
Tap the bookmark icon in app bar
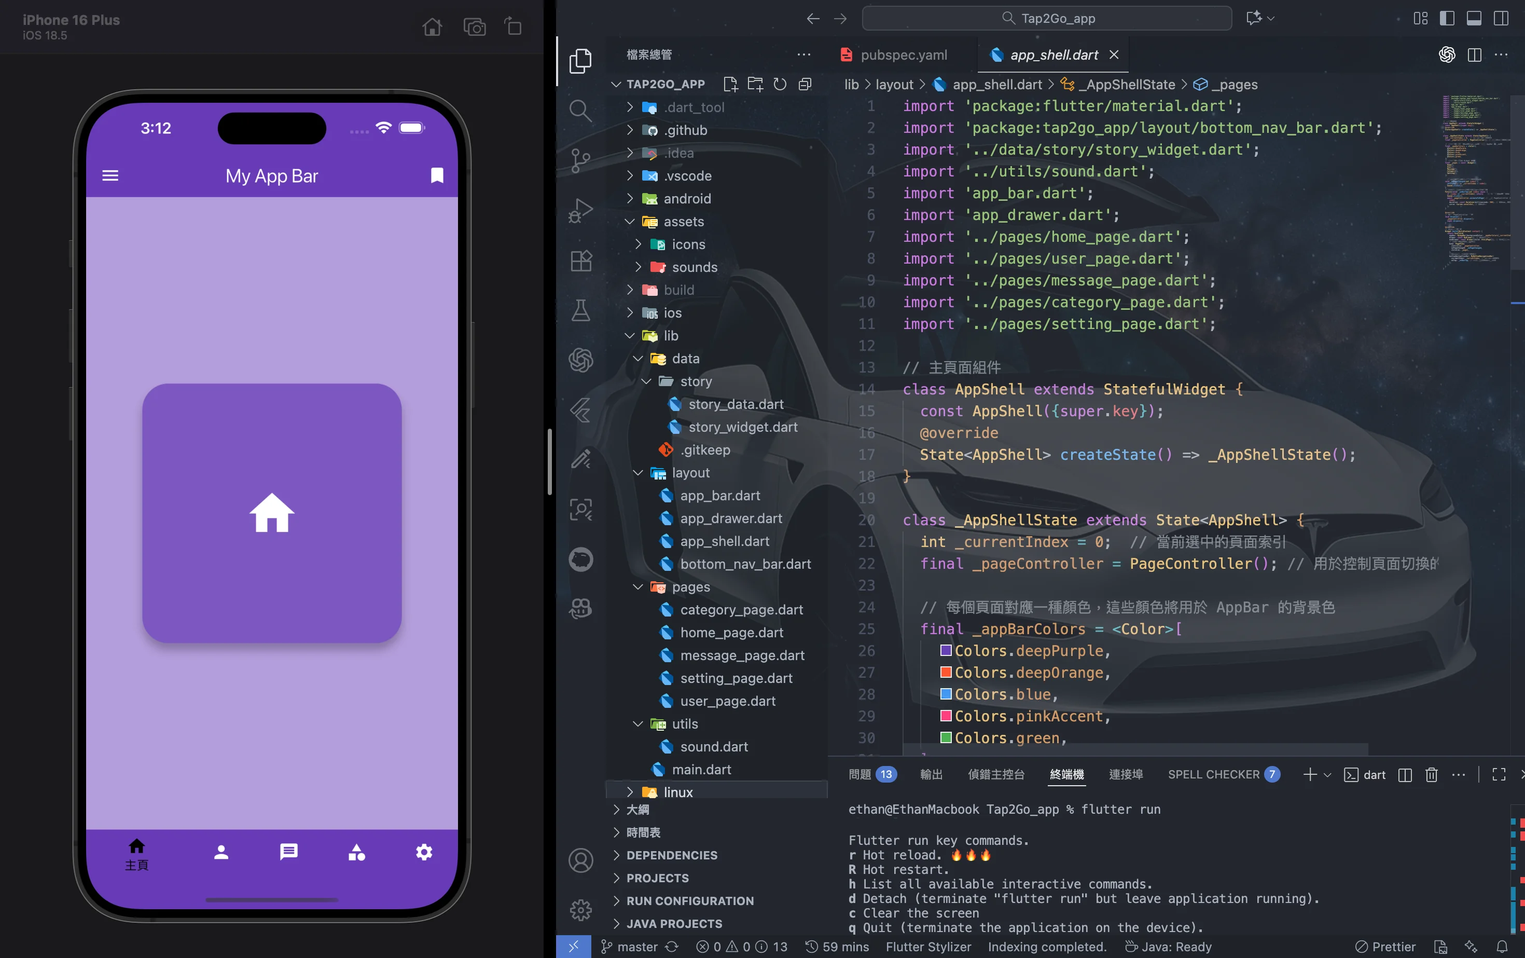click(x=437, y=175)
